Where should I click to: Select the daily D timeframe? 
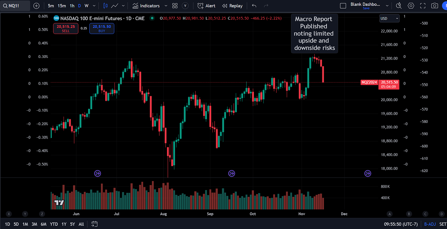[x=80, y=6]
